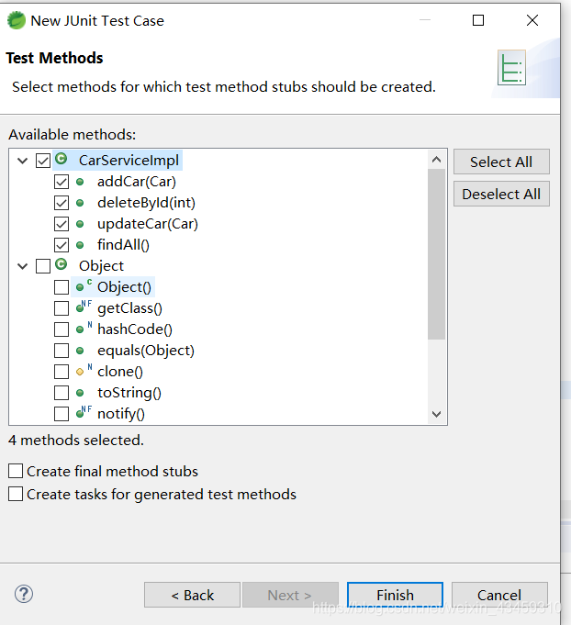The image size is (571, 625).
Task: Go to previous page with Back
Action: tap(192, 595)
